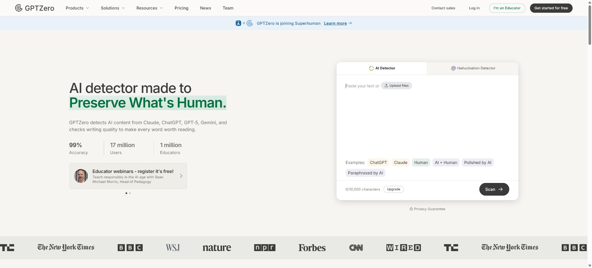Image resolution: width=592 pixels, height=268 pixels.
Task: Click the NPR logo
Action: tap(265, 248)
